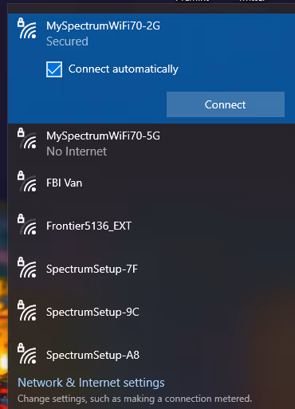
Task: Click the SpectrumSetup-7F Wi-Fi signal icon
Action: pyautogui.click(x=27, y=268)
